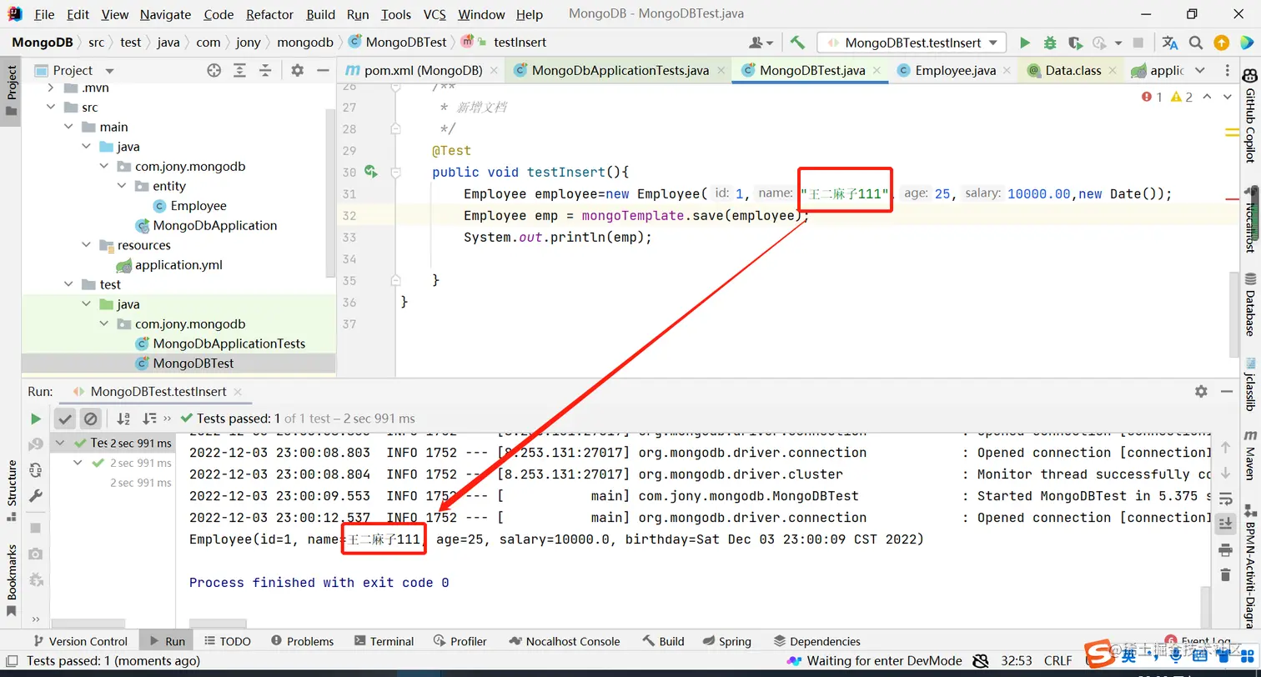Click the camera dump threads icon
This screenshot has width=1261, height=677.
[36, 554]
